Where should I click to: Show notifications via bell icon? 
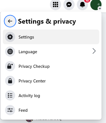coord(82,5)
